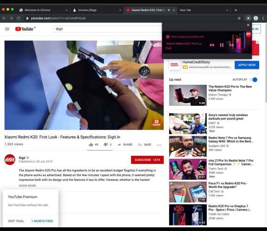
Task: Subscribe to the Digit channel
Action: 147,160
